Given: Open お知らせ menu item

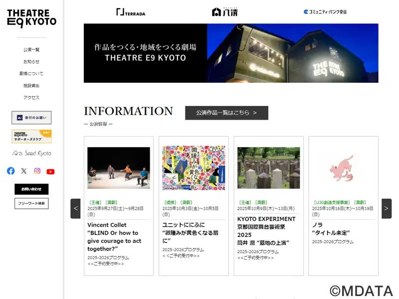Looking at the screenshot, I should (31, 61).
